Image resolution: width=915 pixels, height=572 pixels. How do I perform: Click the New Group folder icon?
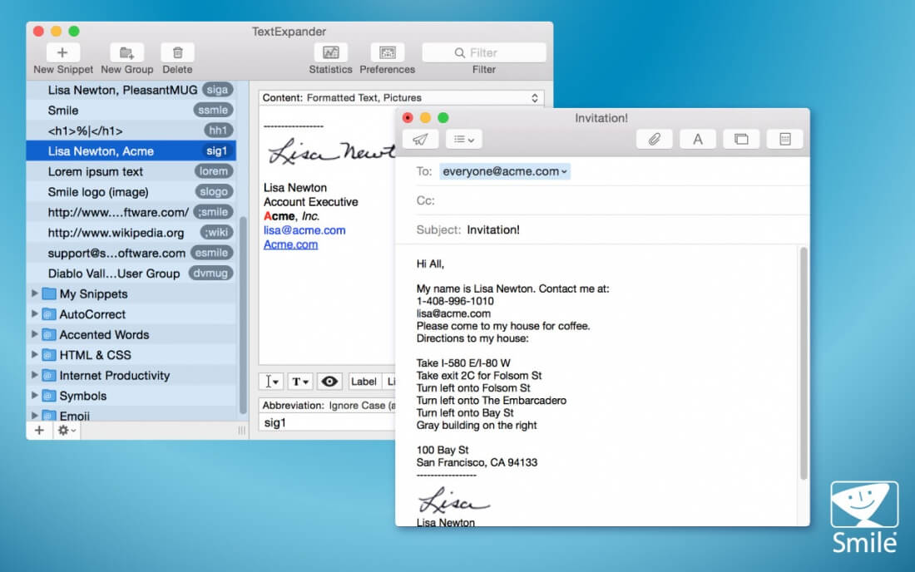pos(126,52)
